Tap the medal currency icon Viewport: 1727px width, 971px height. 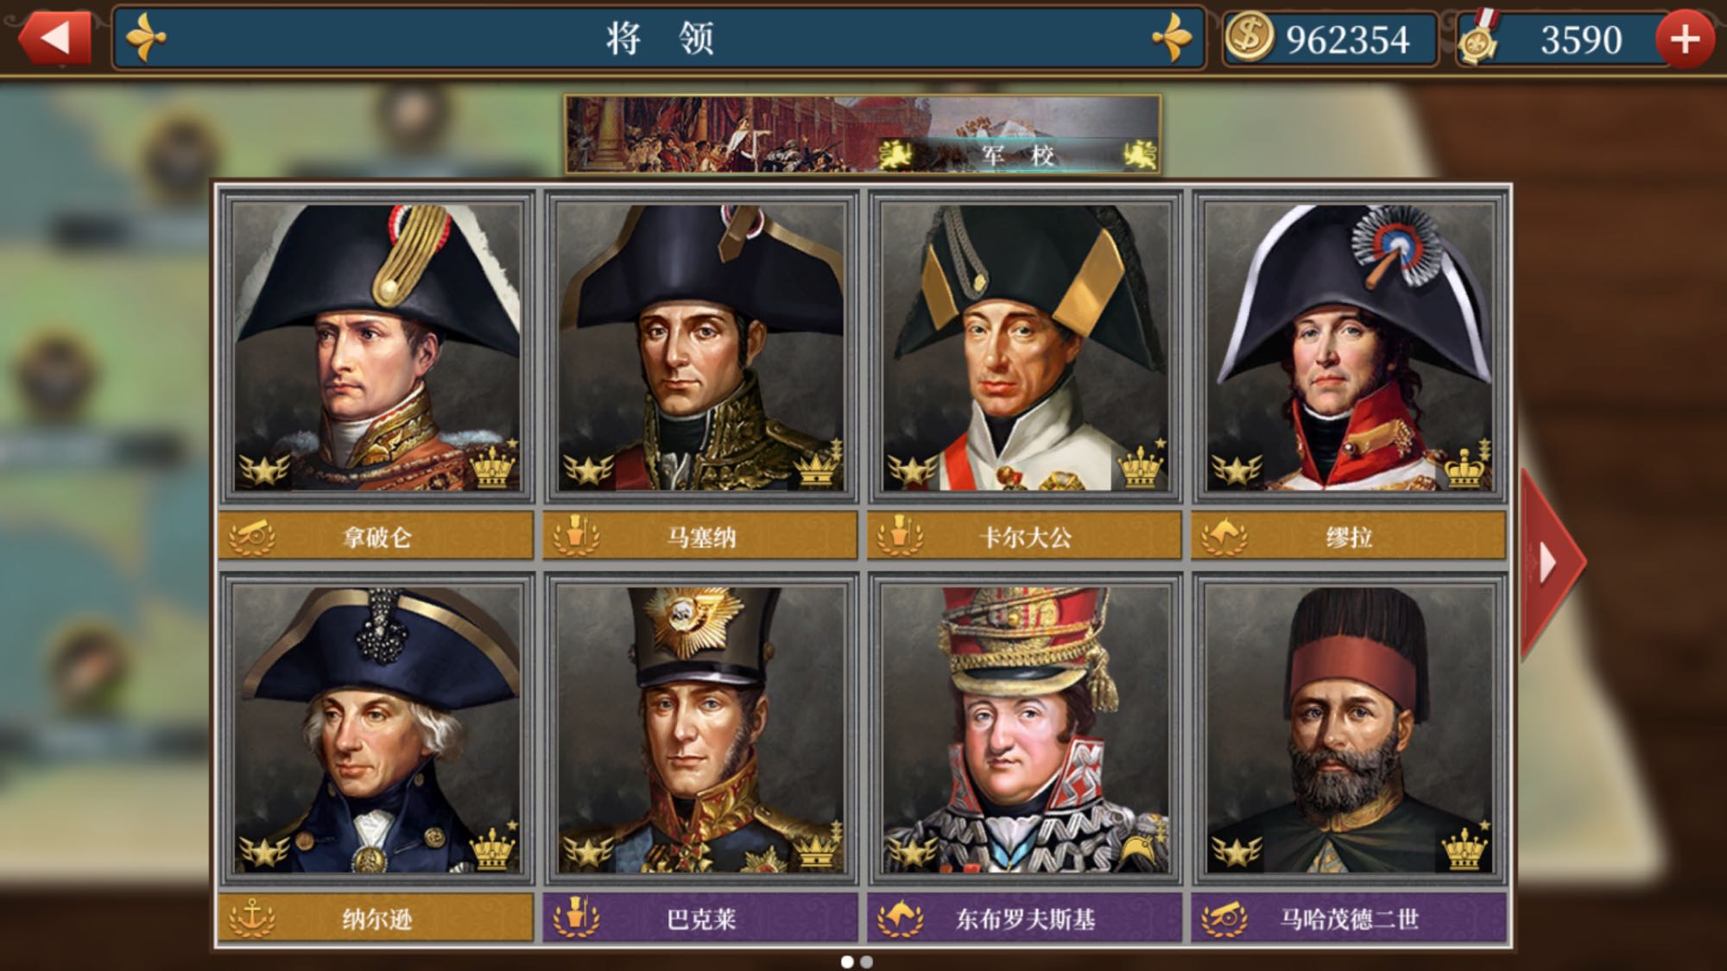[1478, 38]
